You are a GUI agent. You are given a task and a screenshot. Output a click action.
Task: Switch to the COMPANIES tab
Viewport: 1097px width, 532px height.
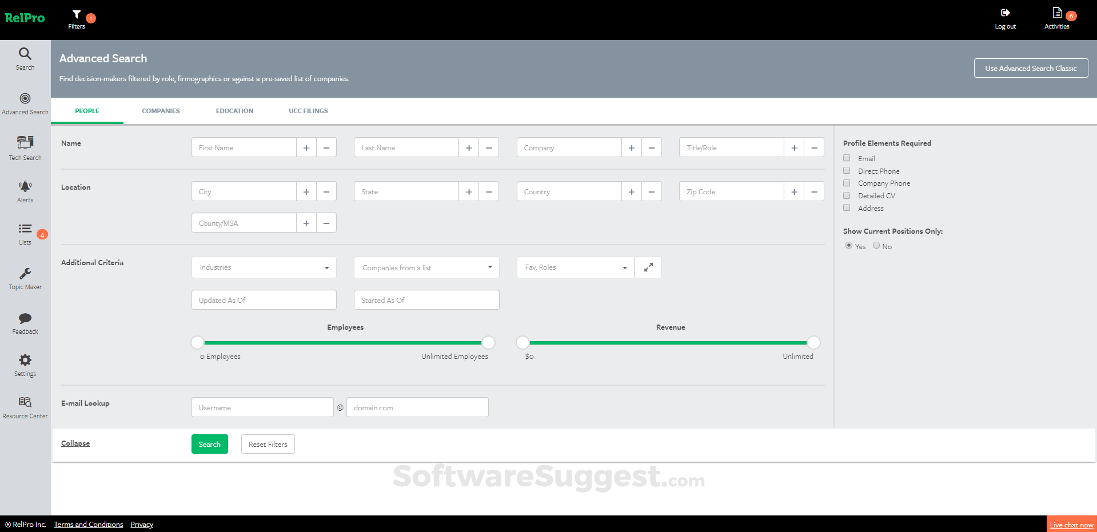tap(161, 110)
